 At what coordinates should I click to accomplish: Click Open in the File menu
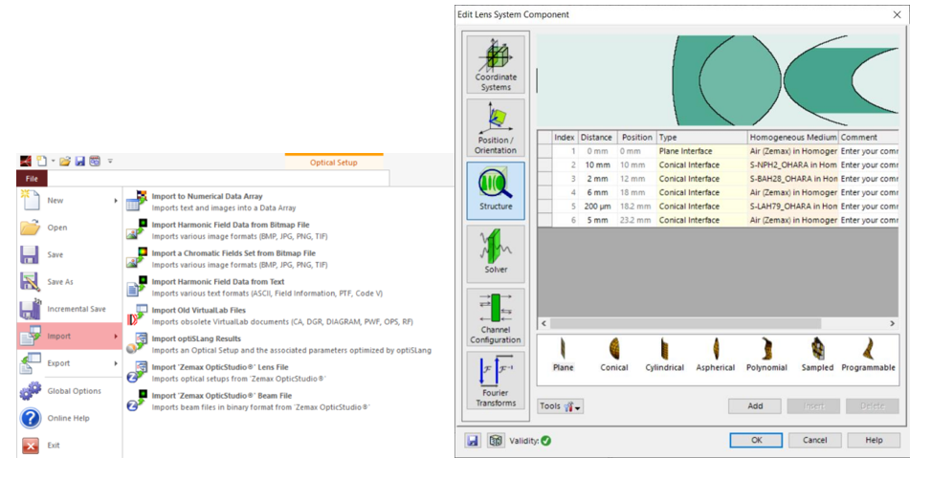(x=69, y=228)
